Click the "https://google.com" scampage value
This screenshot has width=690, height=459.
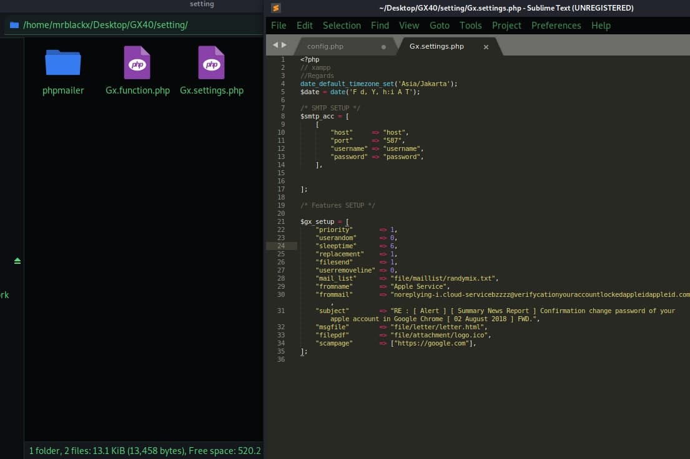431,344
